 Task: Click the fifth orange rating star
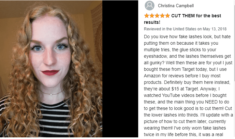click(x=168, y=16)
